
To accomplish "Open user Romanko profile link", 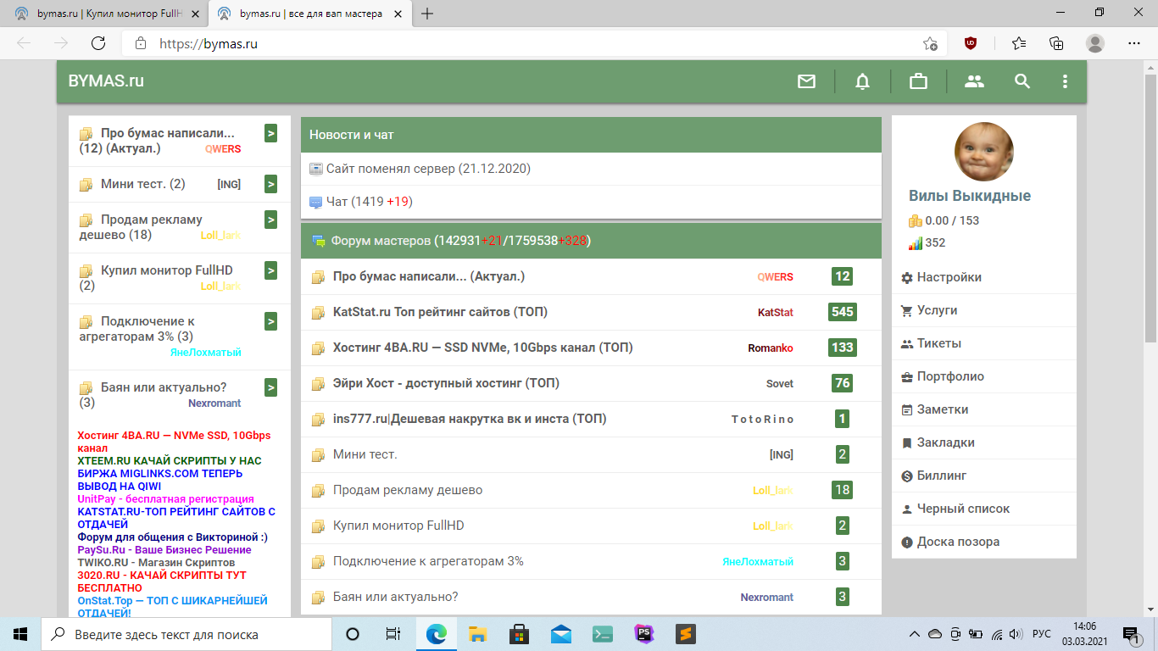I will click(x=771, y=348).
